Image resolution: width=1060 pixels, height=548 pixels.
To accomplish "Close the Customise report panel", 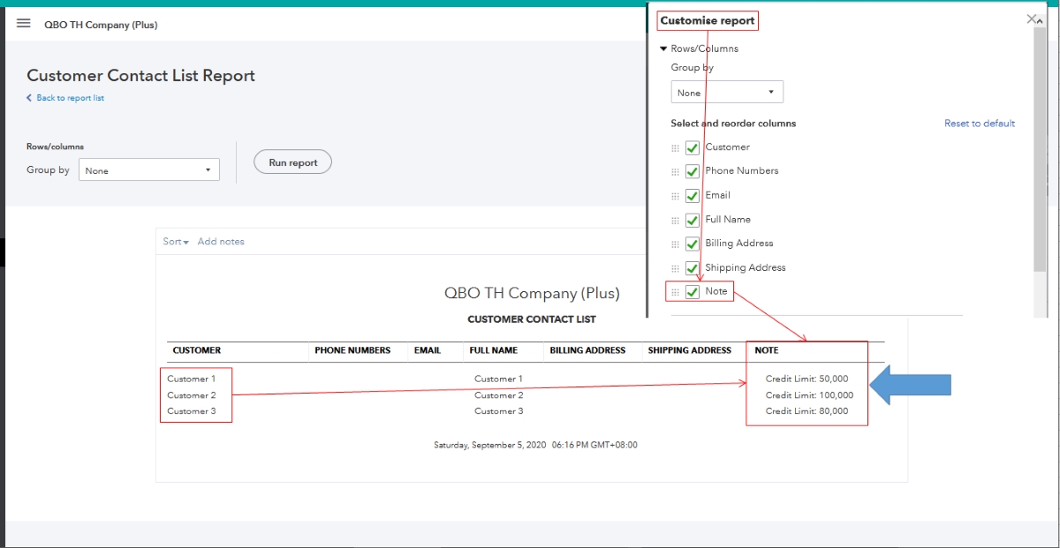I will (x=1032, y=19).
